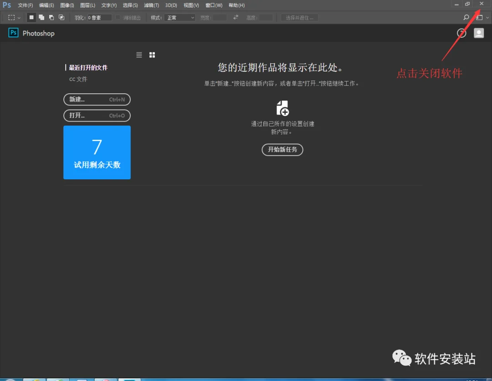Screen dimensions: 492x381
Task: Select the 最近打开的文件 tab
Action: (88, 67)
